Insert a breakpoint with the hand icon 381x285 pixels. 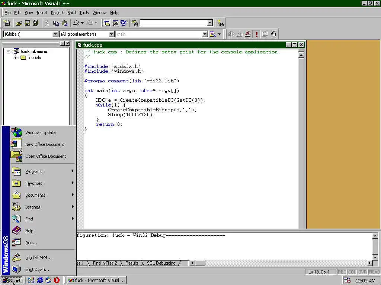(273, 34)
